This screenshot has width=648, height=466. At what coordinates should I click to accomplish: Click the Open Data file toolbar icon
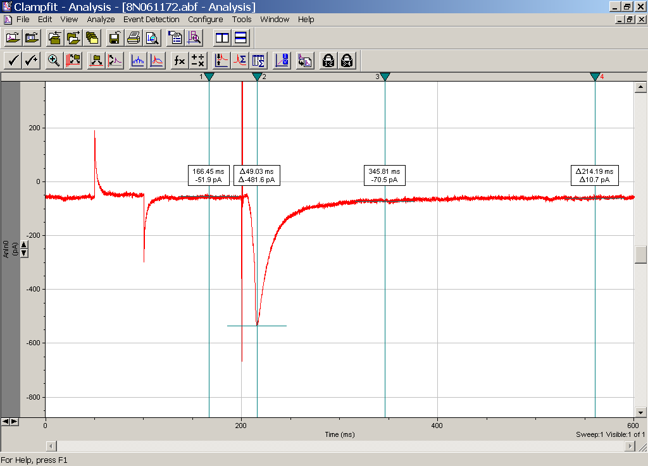click(13, 38)
